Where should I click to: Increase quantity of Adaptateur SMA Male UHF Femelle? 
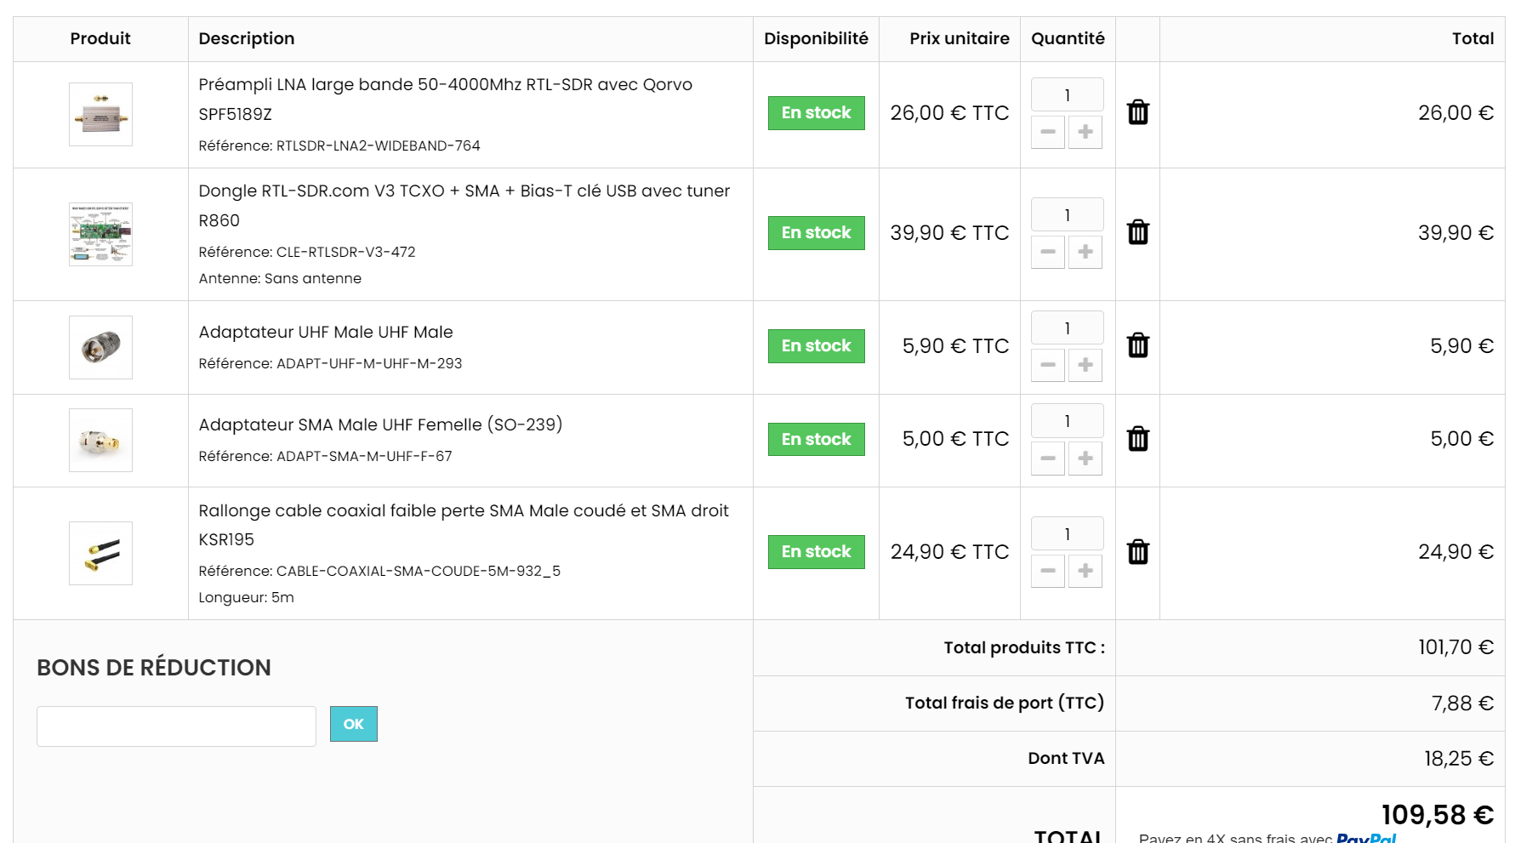[1085, 459]
